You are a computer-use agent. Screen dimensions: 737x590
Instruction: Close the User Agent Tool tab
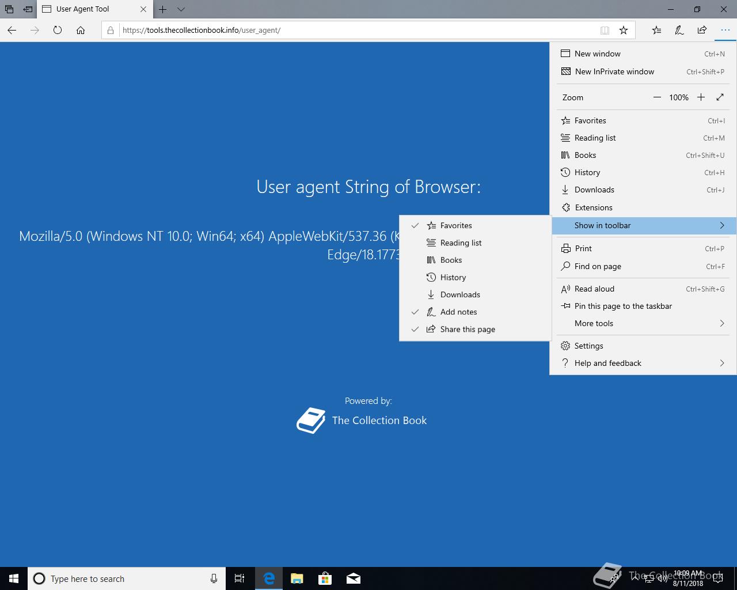(143, 9)
